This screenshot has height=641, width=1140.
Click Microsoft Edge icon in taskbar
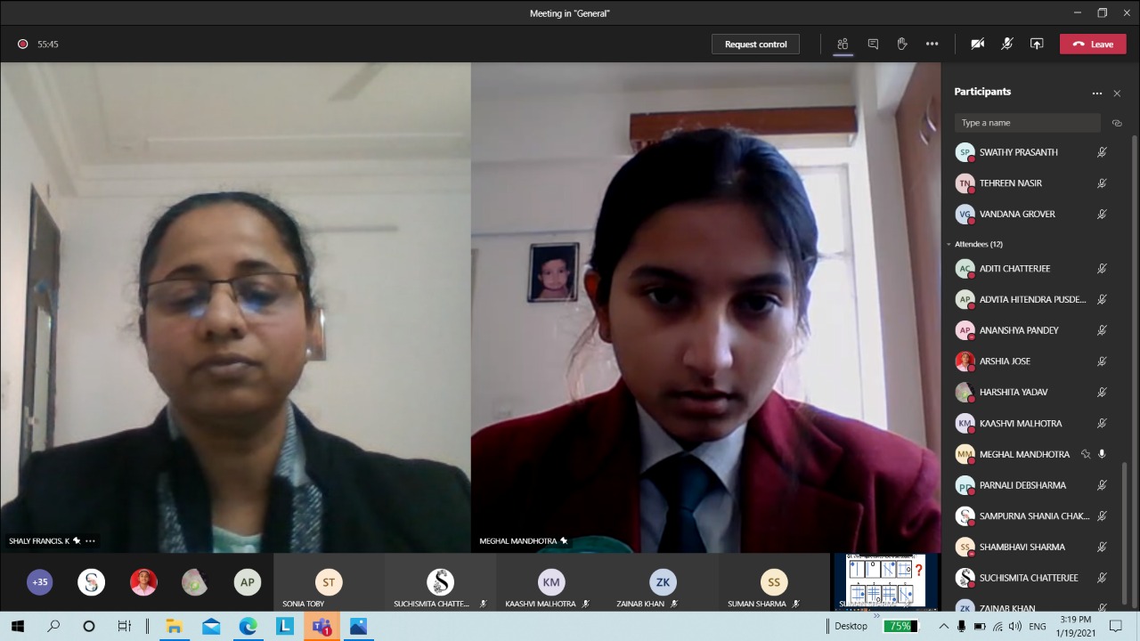coord(248,627)
